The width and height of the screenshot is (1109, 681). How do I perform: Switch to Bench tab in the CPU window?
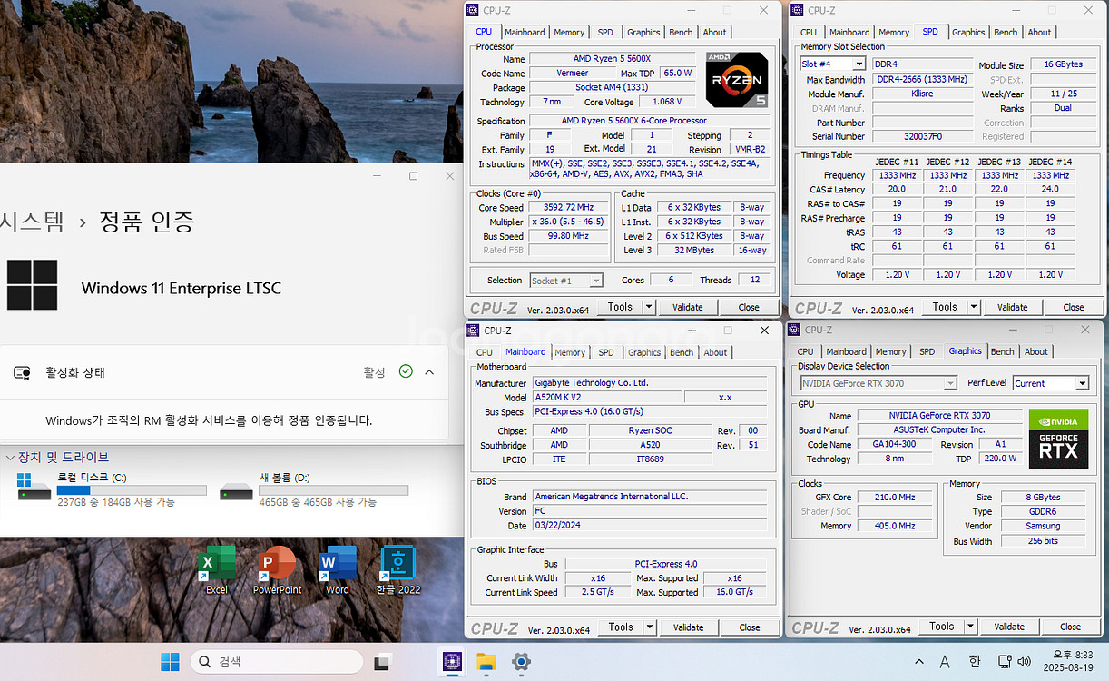coord(681,32)
